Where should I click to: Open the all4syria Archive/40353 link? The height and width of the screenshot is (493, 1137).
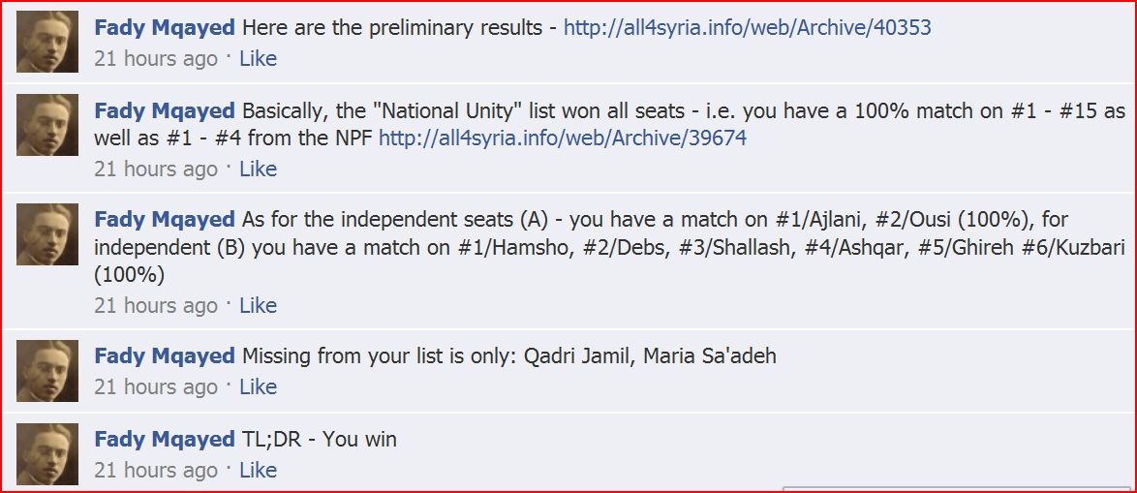pos(747,27)
